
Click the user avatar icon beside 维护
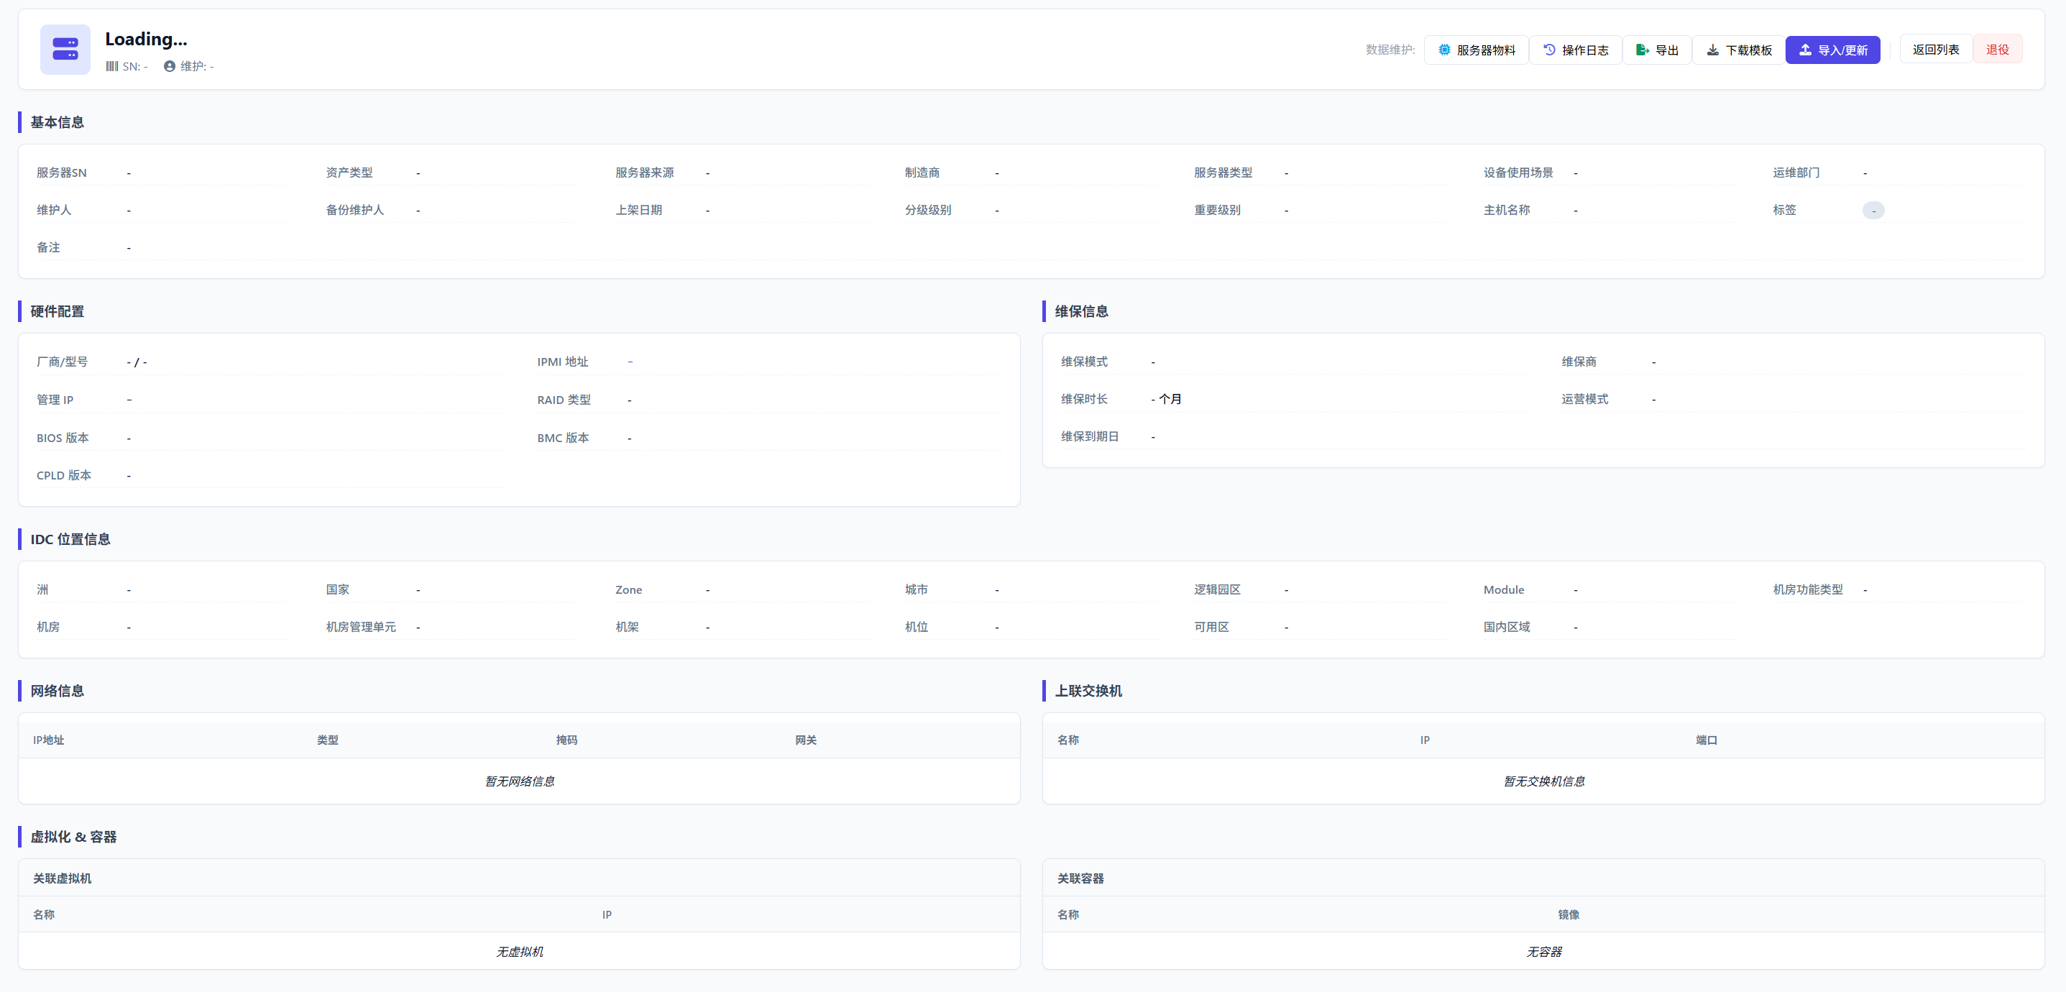pos(169,67)
